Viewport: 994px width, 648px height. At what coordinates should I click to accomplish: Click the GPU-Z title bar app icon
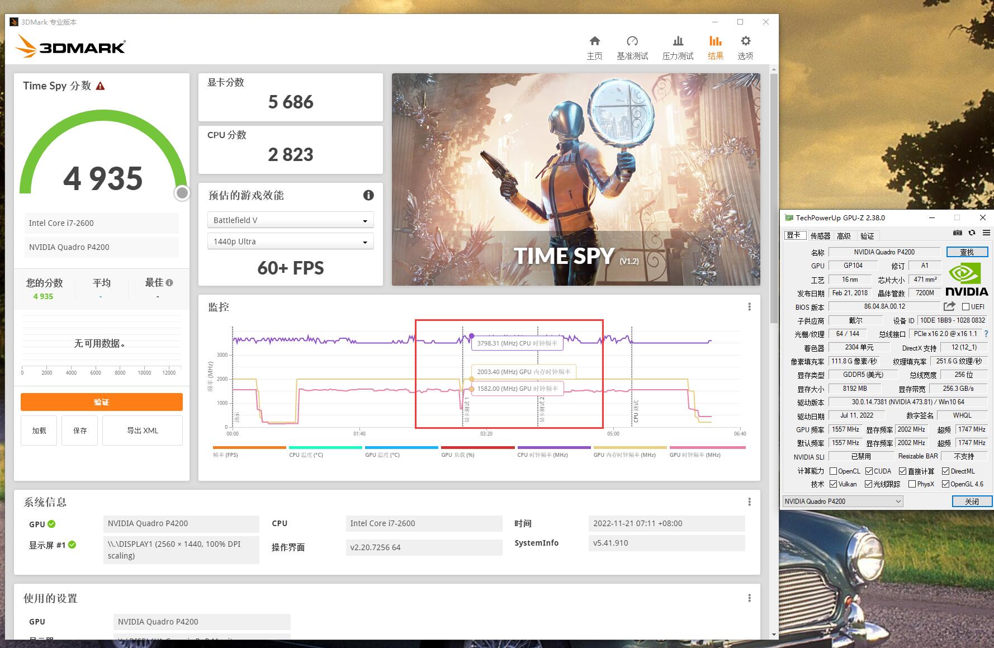(789, 217)
